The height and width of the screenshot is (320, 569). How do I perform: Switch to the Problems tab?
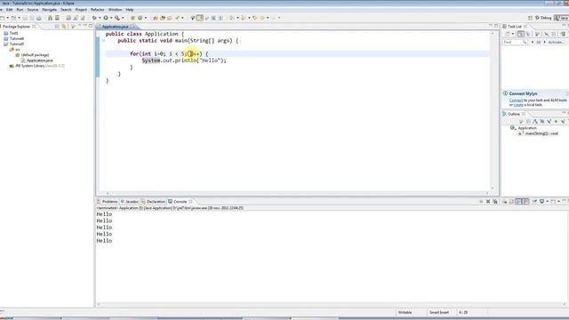click(109, 202)
